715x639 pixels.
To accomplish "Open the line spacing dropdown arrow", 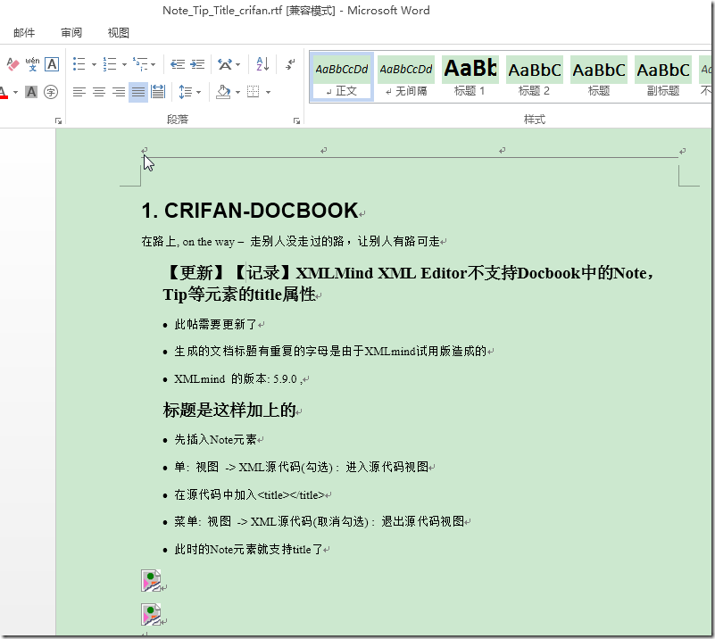I will pos(198,93).
